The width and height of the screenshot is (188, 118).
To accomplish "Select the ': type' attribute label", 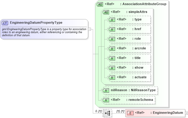I will [137, 19].
